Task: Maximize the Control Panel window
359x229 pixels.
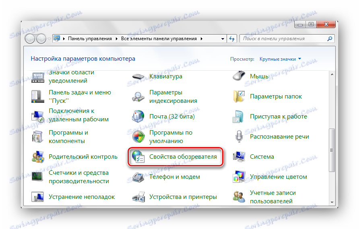Action: coord(311,25)
